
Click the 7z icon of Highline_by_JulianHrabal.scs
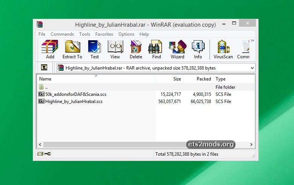(x=41, y=101)
